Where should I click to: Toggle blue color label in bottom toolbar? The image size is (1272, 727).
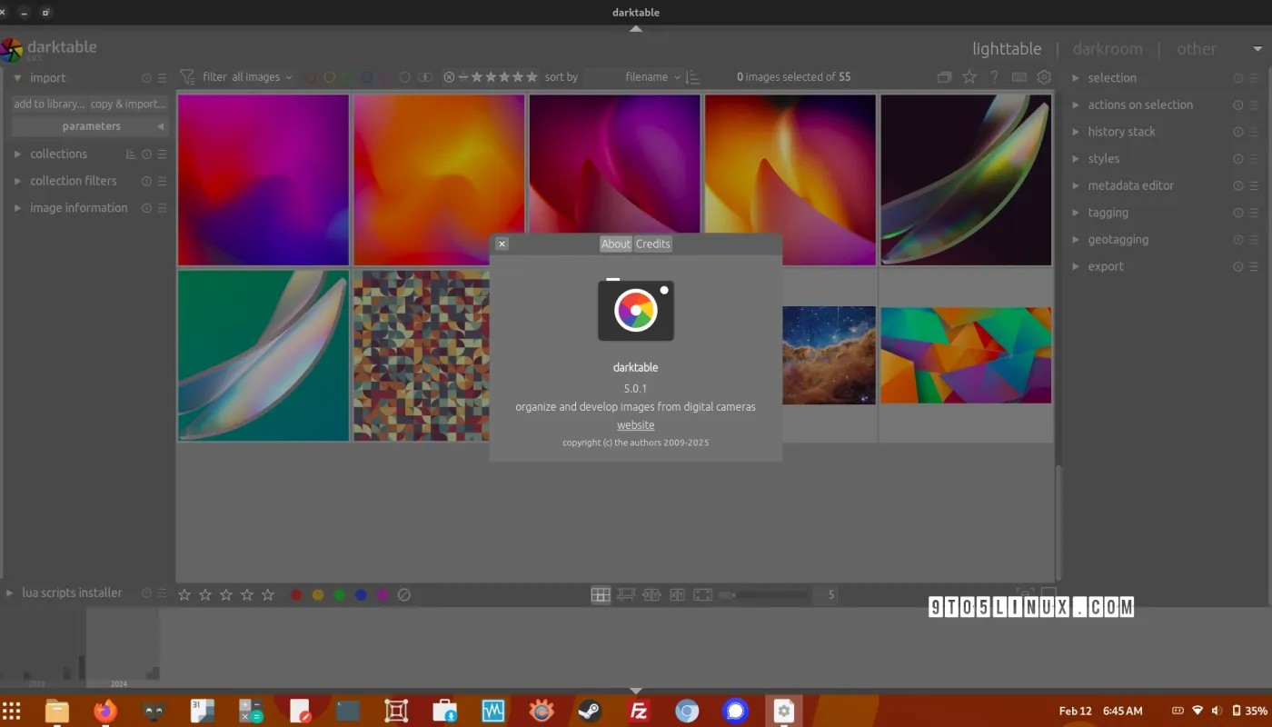(x=362, y=595)
